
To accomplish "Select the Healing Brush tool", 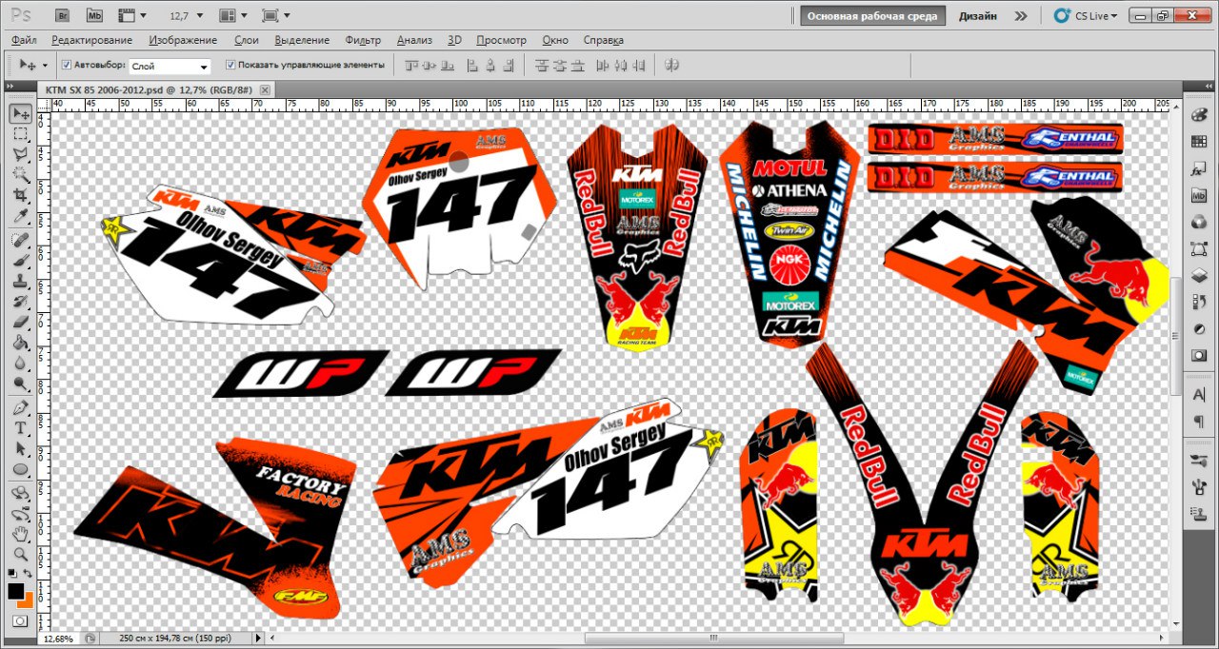I will [x=20, y=239].
